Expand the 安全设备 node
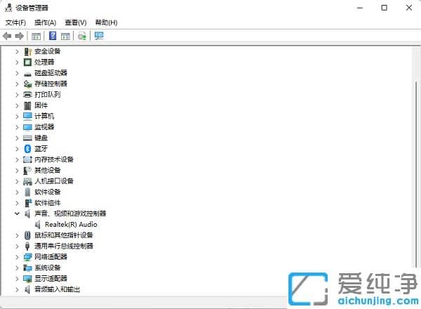421x309 pixels. 17,51
